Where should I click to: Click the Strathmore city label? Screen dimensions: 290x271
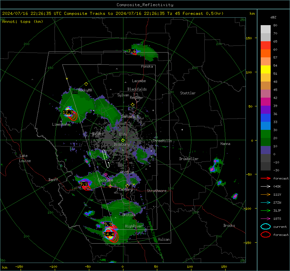pos(157,191)
